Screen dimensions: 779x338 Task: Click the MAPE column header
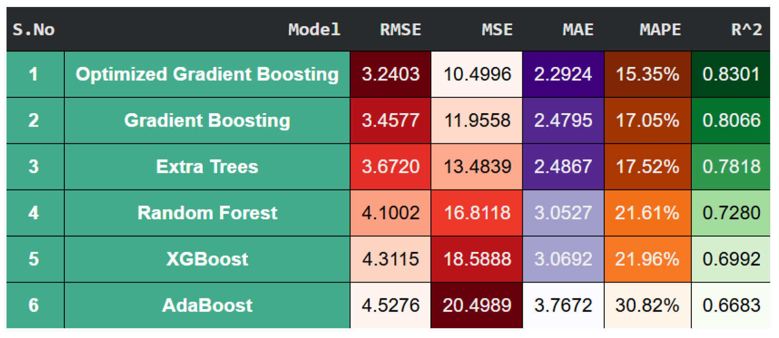tap(660, 30)
